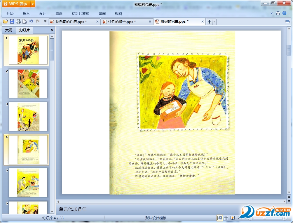Click the Print Preview icon
The height and width of the screenshot is (223, 293).
tap(25, 22)
